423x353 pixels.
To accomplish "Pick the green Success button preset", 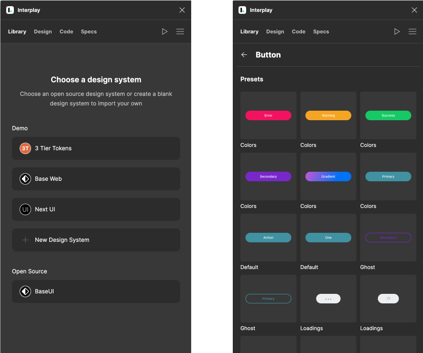I will 388,115.
